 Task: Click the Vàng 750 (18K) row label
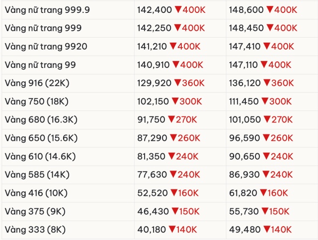pos(36,101)
